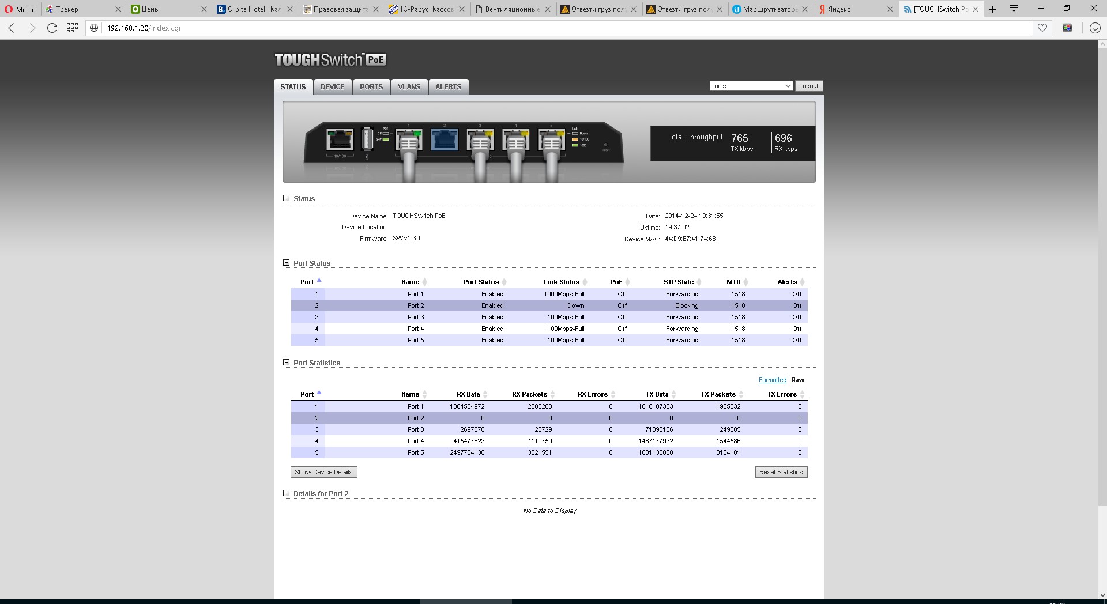
Task: Sort Port Status table by MTU
Action: pyautogui.click(x=737, y=282)
